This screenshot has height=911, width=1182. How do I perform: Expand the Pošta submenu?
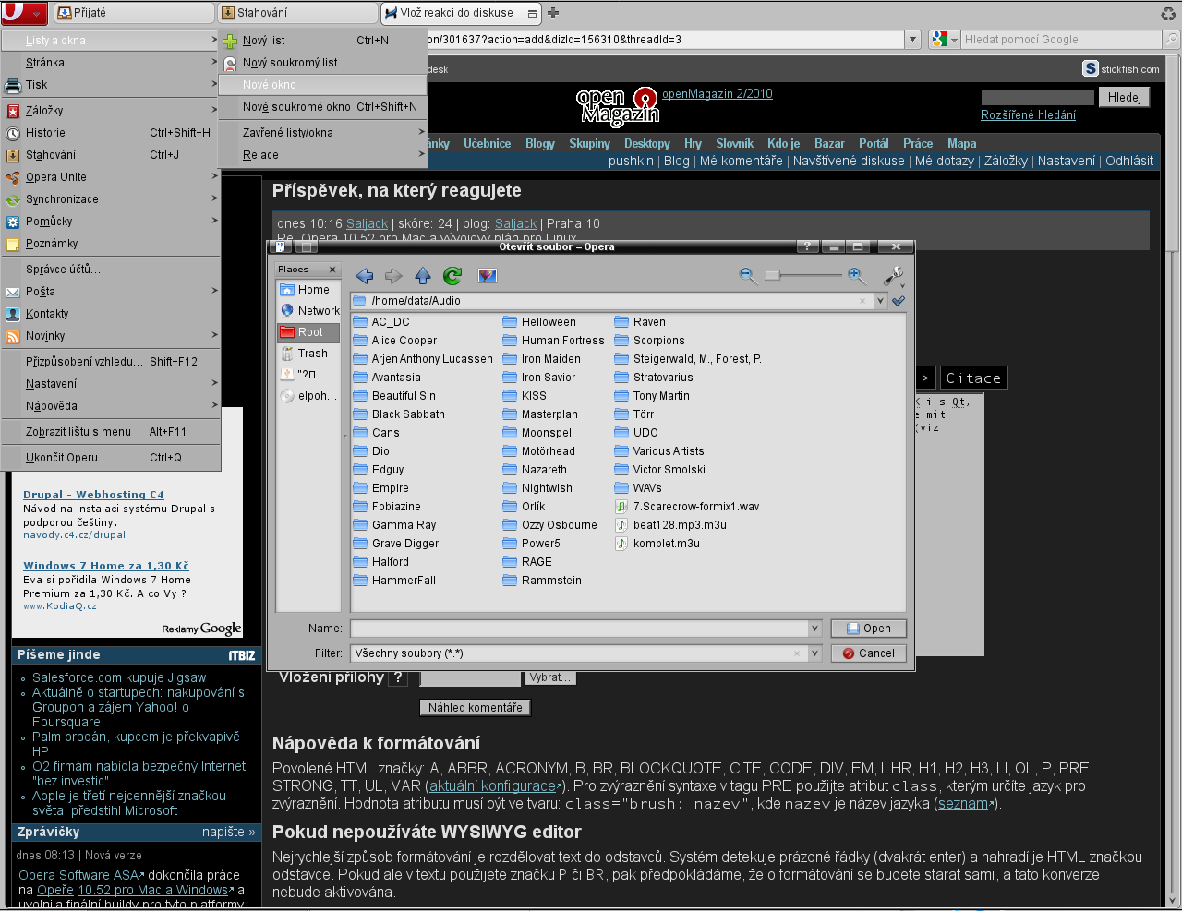(111, 292)
